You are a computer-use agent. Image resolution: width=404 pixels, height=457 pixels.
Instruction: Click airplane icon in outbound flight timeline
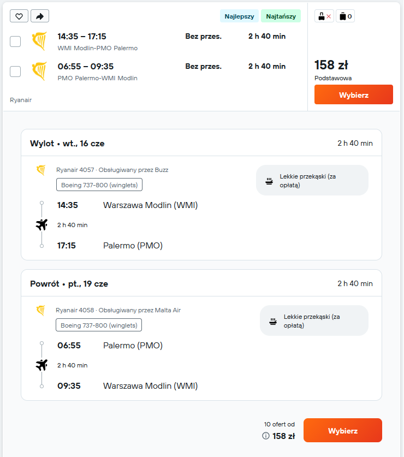point(41,225)
